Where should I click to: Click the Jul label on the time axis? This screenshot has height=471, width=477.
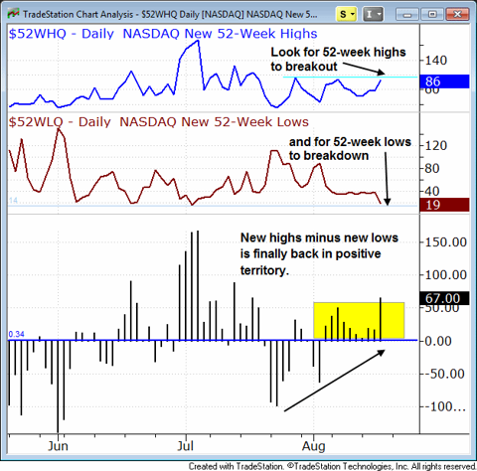[186, 446]
